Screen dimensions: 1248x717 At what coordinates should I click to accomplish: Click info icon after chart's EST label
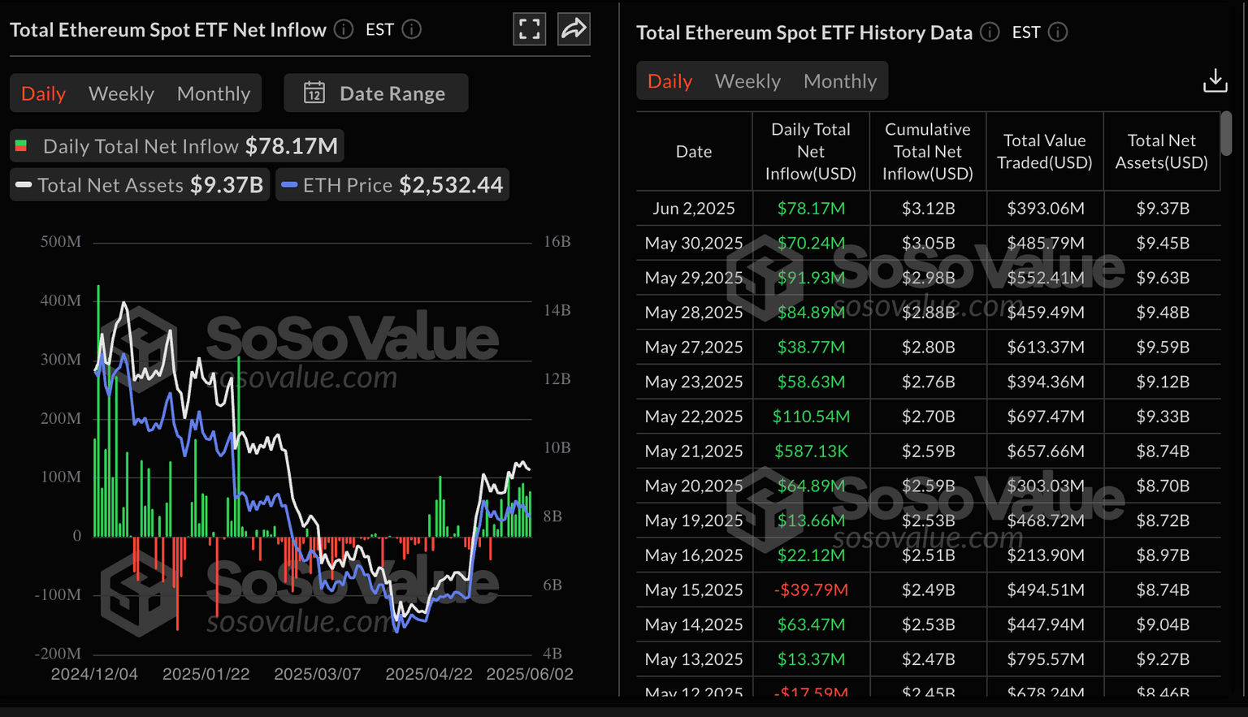[412, 30]
